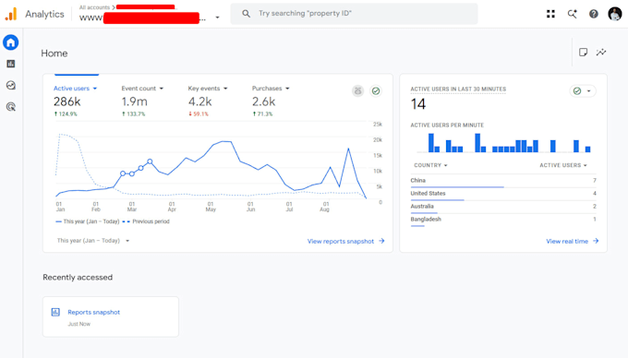This screenshot has height=358, width=628.
Task: Click the 124.9% change under Active users
Action: tap(66, 114)
